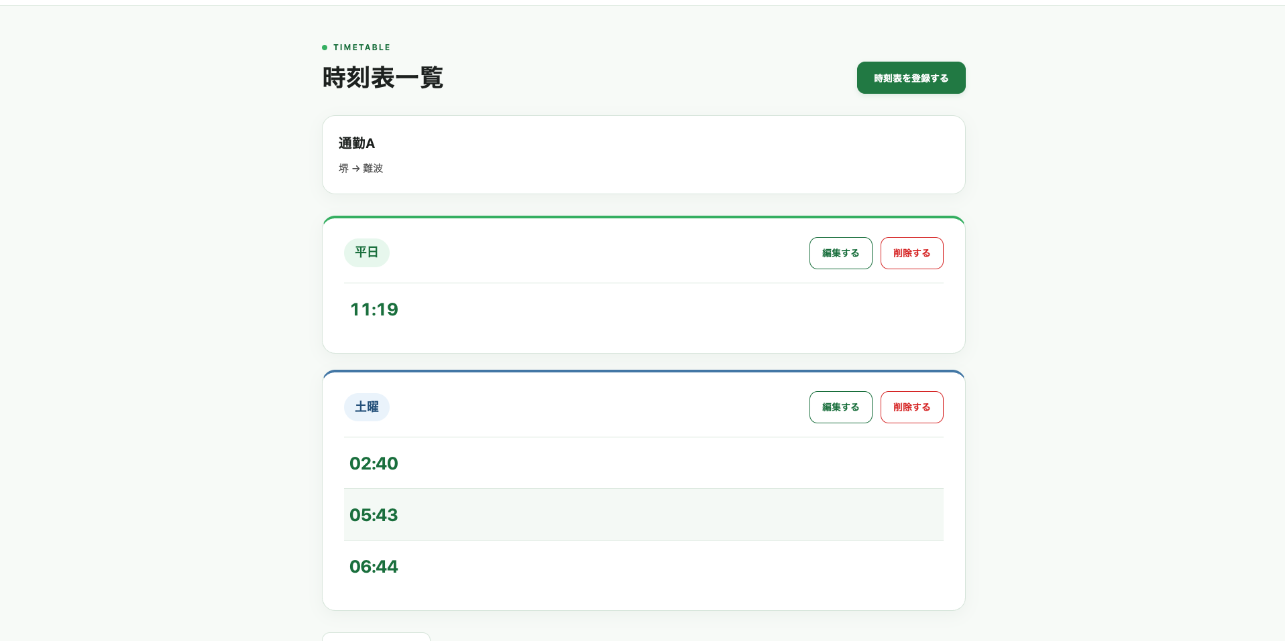Click the 時刻表一覧 page heading
This screenshot has width=1285, height=641.
pyautogui.click(x=383, y=78)
